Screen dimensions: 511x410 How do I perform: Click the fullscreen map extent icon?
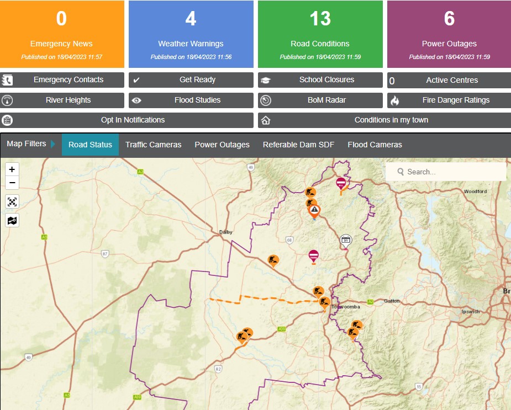(x=12, y=201)
